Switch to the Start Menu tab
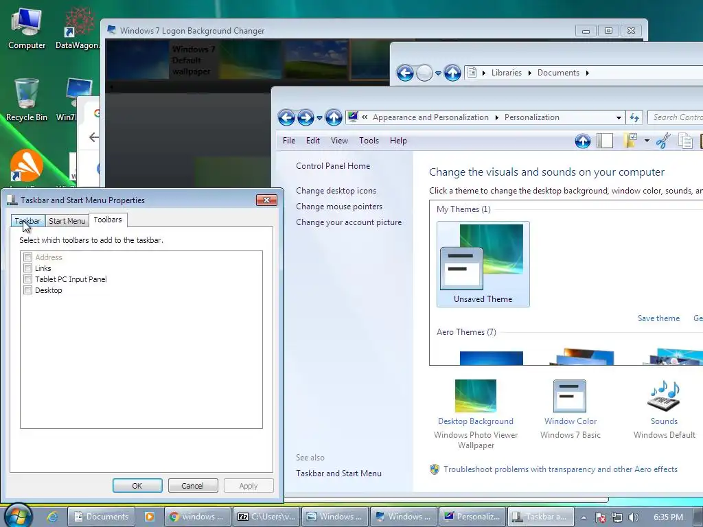The image size is (703, 527). point(67,221)
